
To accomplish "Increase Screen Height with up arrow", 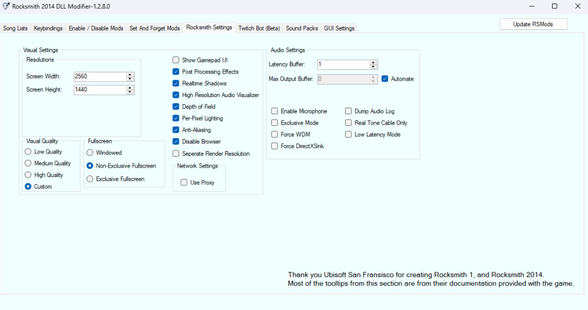I will [x=130, y=88].
